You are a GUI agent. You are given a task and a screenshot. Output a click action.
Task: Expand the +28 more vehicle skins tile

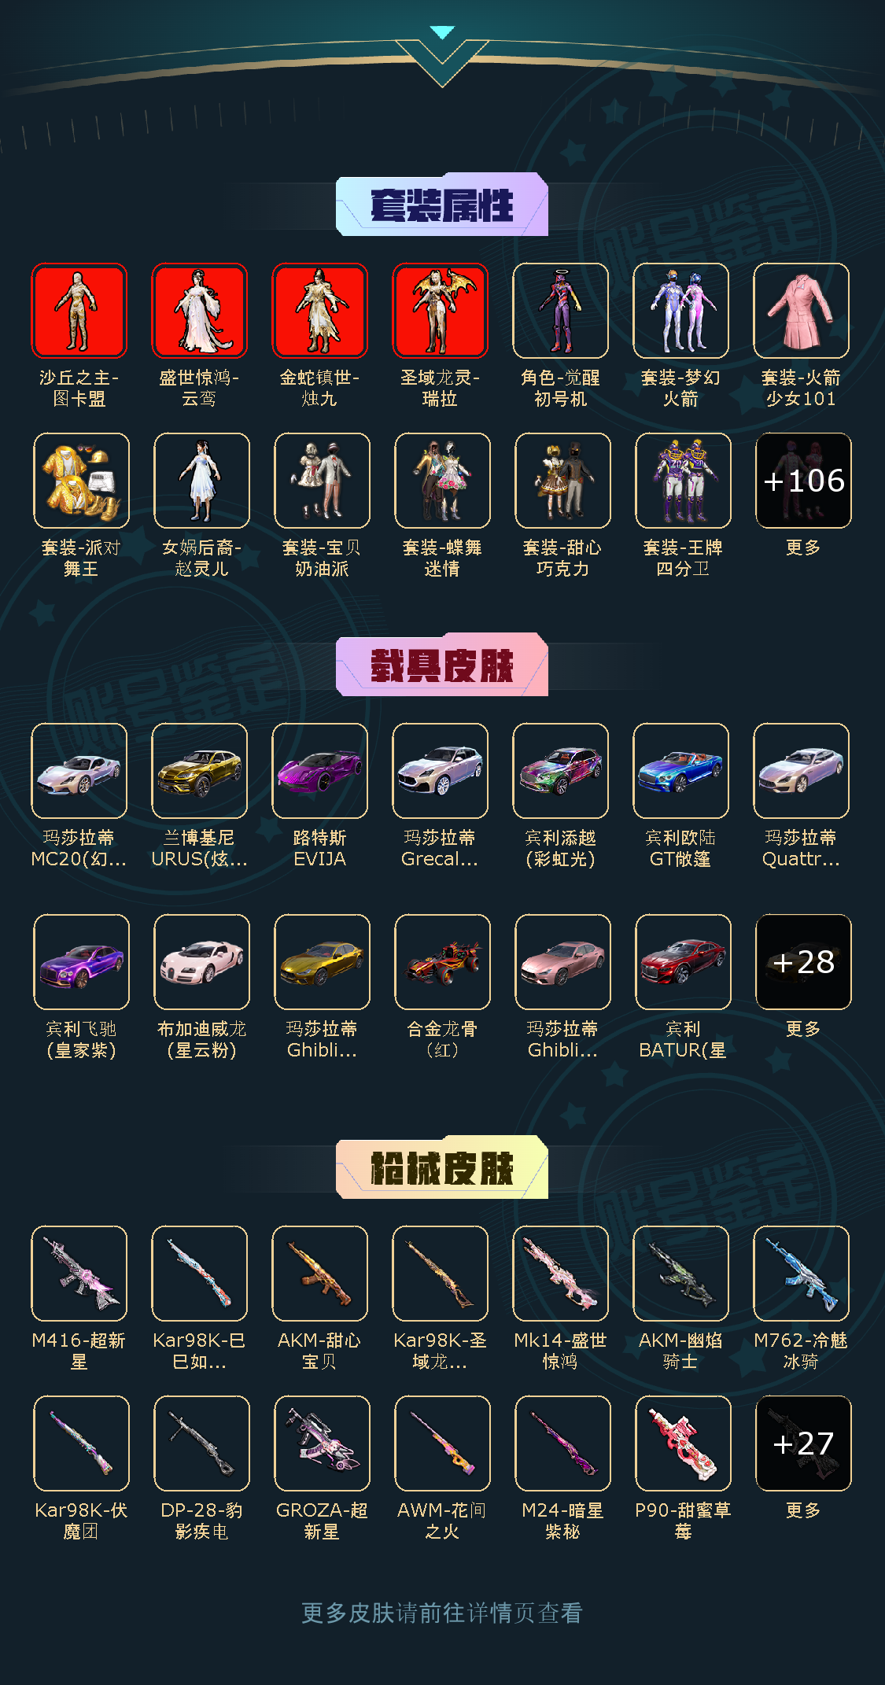803,962
